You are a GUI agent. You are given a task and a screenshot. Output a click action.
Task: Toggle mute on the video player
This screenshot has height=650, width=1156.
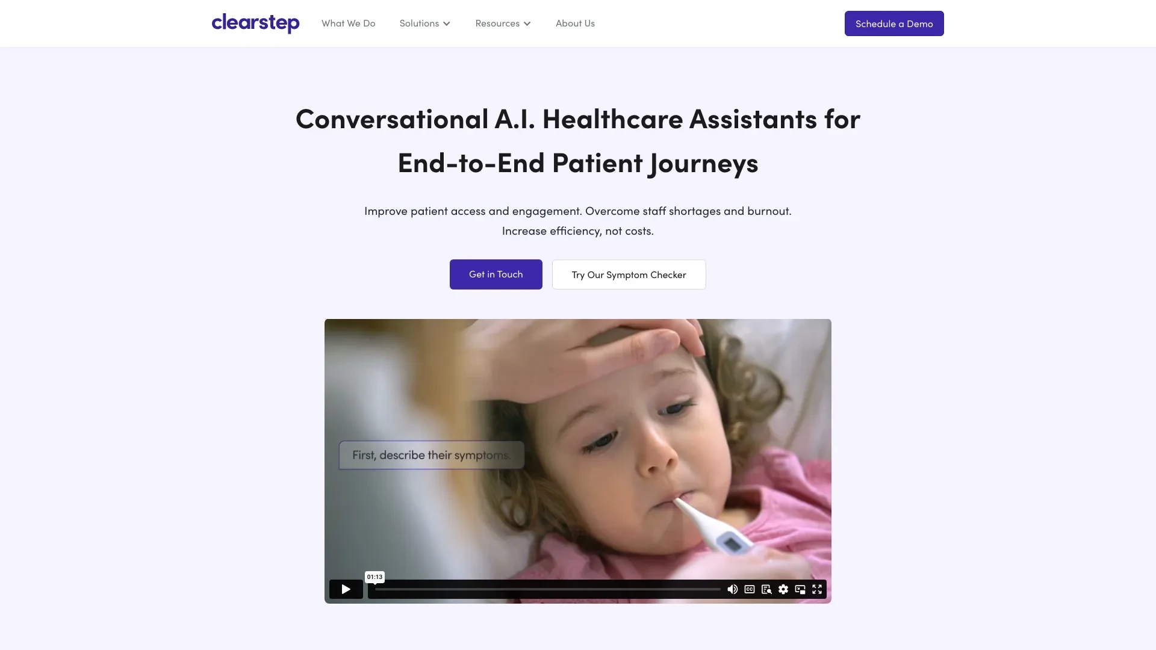(732, 589)
